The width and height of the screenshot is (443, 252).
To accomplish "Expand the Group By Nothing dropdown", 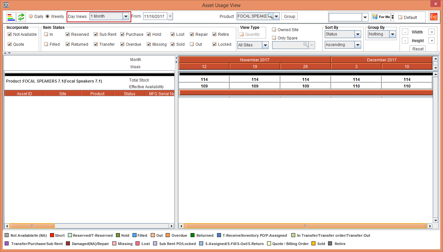I will (x=392, y=34).
